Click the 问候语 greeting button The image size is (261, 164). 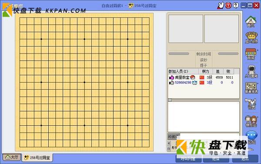pyautogui.click(x=173, y=137)
